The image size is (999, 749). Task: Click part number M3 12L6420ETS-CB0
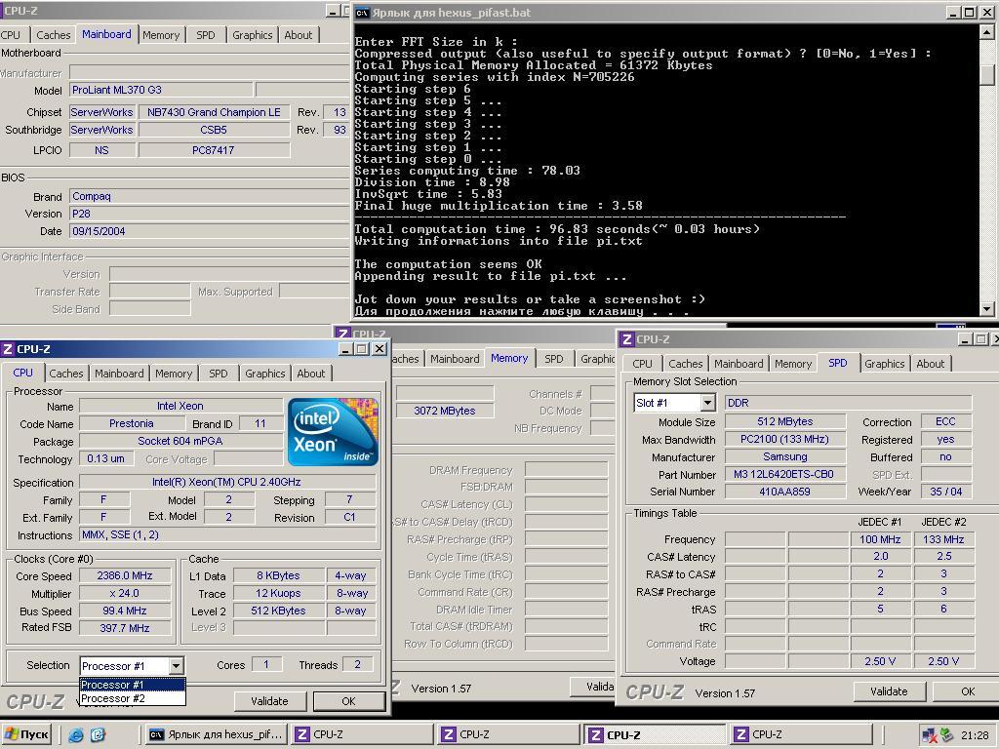pyautogui.click(x=785, y=475)
